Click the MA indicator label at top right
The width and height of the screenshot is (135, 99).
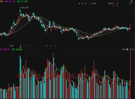click(132, 1)
